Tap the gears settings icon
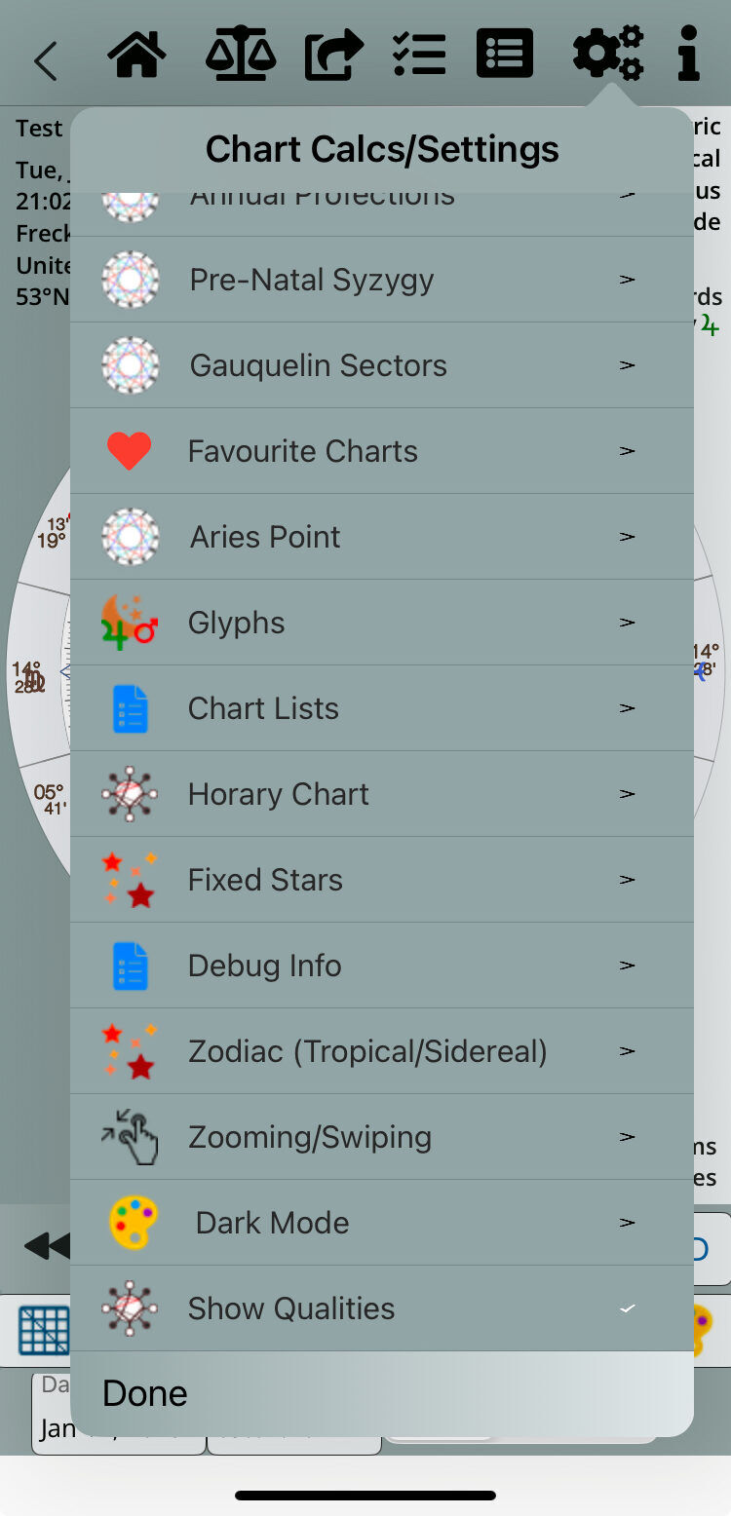 pos(607,54)
